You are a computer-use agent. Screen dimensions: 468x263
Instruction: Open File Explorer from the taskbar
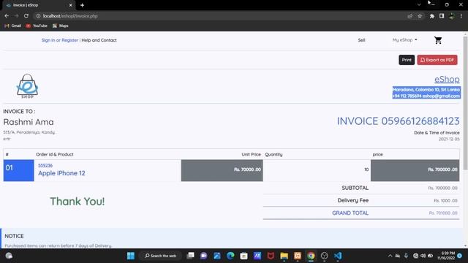click(x=284, y=256)
